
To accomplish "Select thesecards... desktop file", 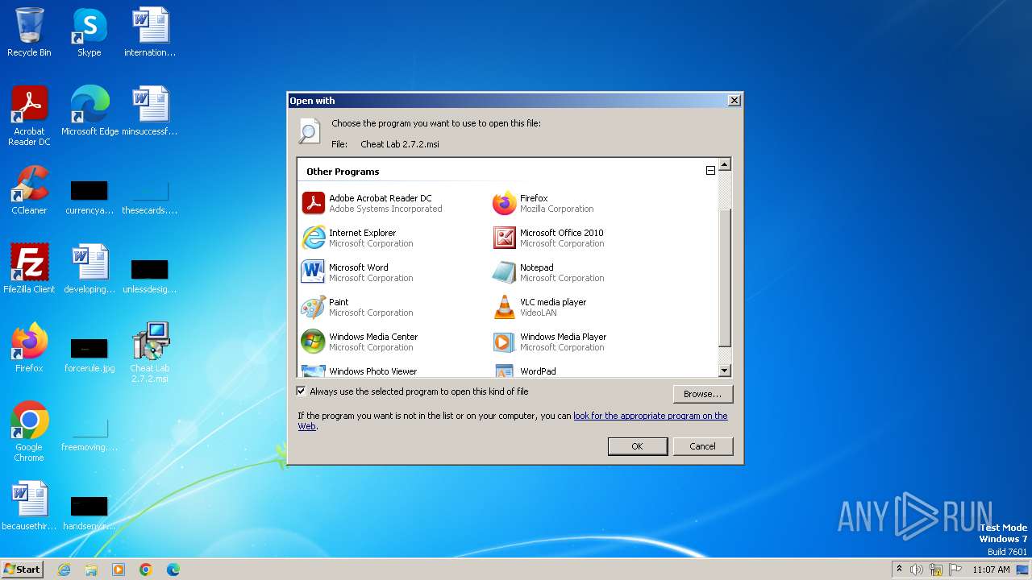I will click(150, 197).
